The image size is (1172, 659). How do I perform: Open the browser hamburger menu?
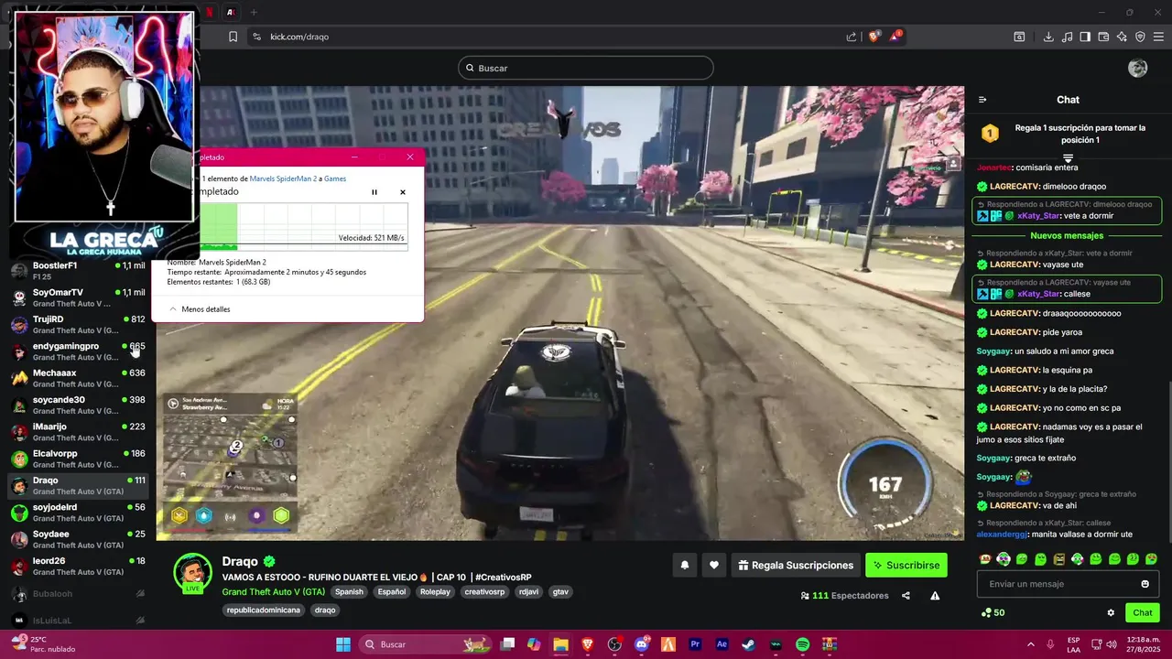coord(1158,37)
